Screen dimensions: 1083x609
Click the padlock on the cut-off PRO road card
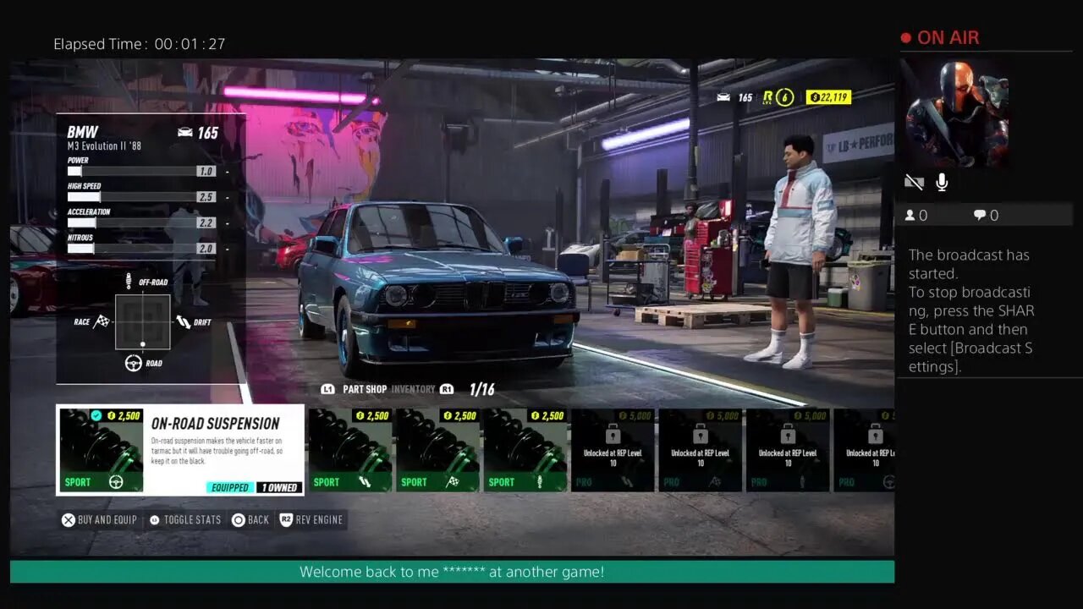pyautogui.click(x=875, y=435)
